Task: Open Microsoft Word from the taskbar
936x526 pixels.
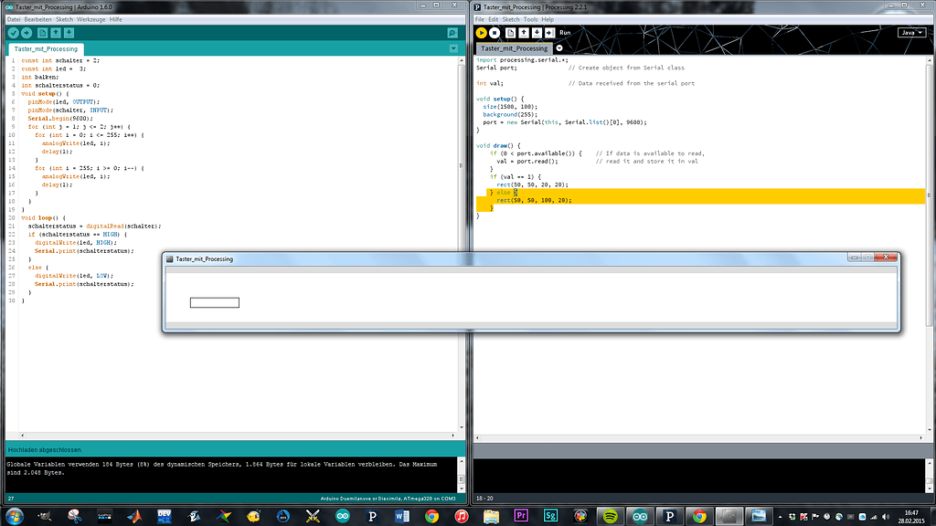Action: [402, 516]
